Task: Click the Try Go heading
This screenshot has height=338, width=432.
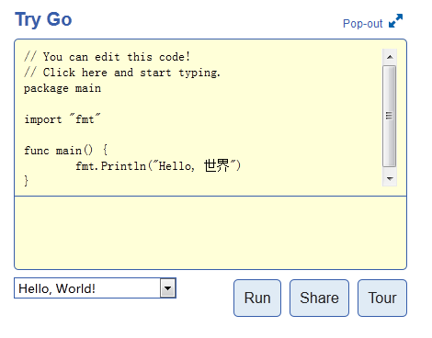Action: click(43, 20)
